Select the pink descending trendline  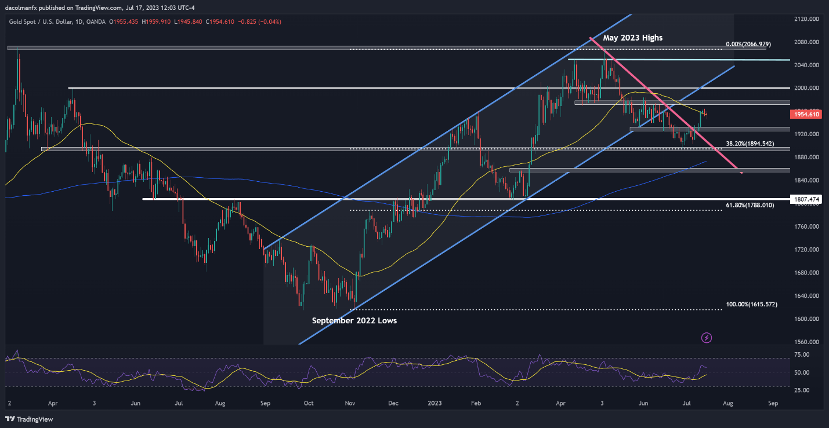[x=666, y=105]
